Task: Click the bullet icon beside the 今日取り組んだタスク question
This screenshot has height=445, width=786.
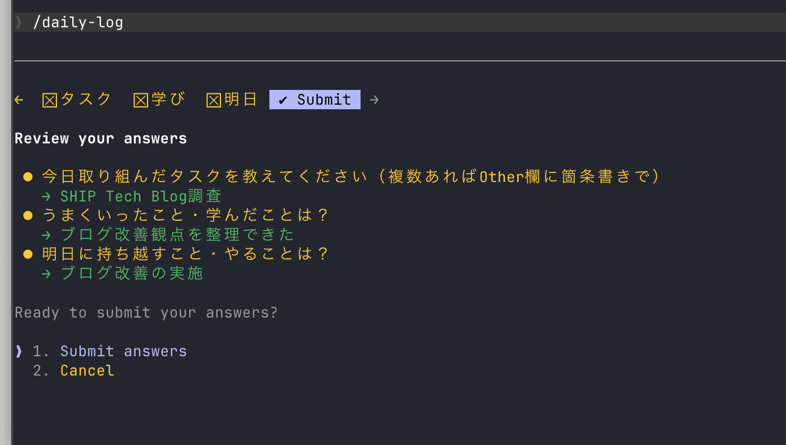Action: point(27,176)
